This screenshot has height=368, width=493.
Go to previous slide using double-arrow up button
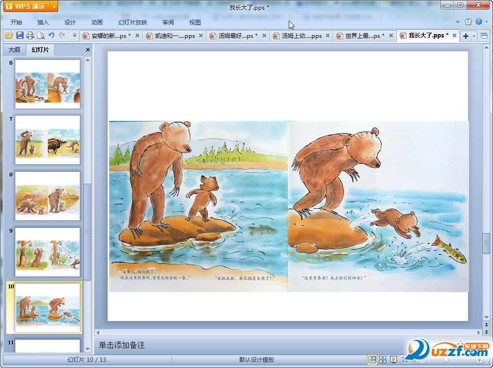click(486, 325)
